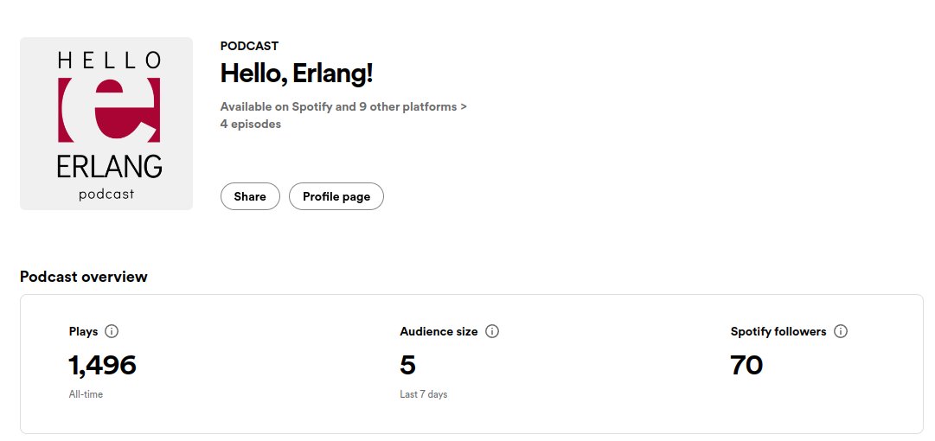Open the Audience size info icon

[x=492, y=331]
